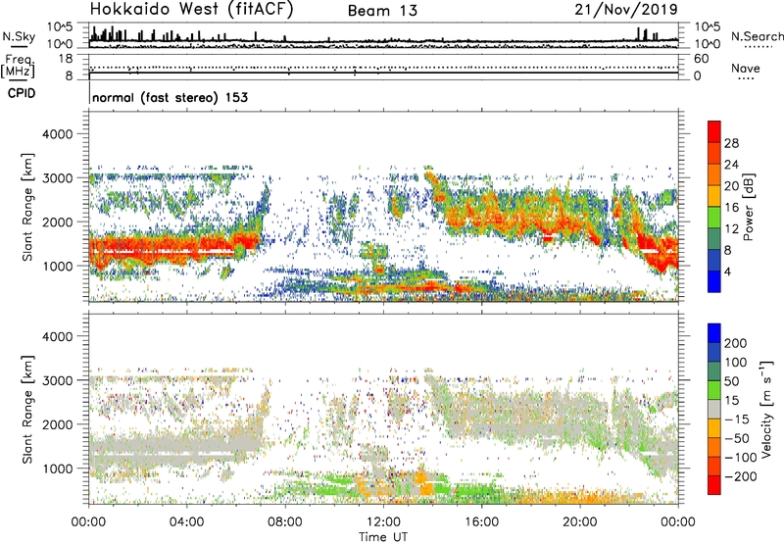The width and height of the screenshot is (784, 543).
Task: Click the '12:00' time axis label
Action: [x=383, y=522]
